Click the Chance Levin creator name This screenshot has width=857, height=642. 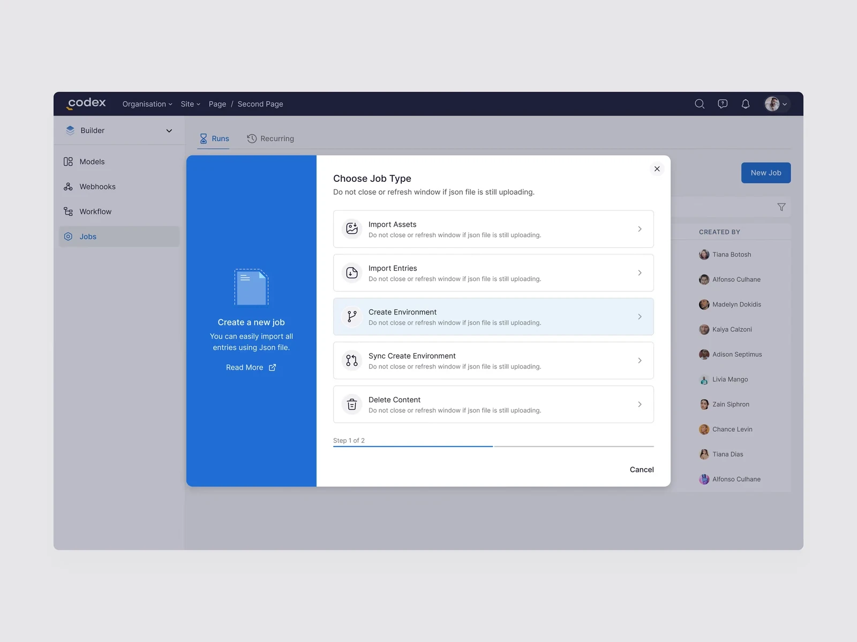732,429
